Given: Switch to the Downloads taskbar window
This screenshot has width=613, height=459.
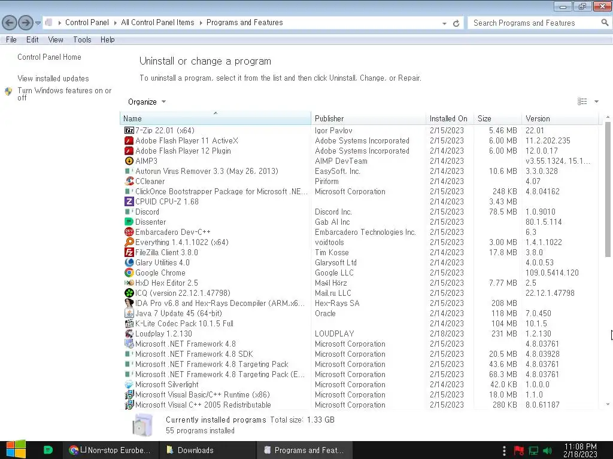Looking at the screenshot, I should click(x=208, y=450).
